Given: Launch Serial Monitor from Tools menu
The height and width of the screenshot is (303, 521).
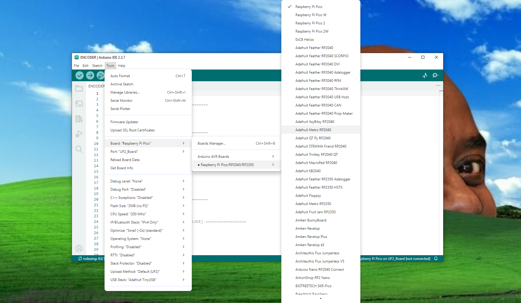Looking at the screenshot, I should 148,101.
